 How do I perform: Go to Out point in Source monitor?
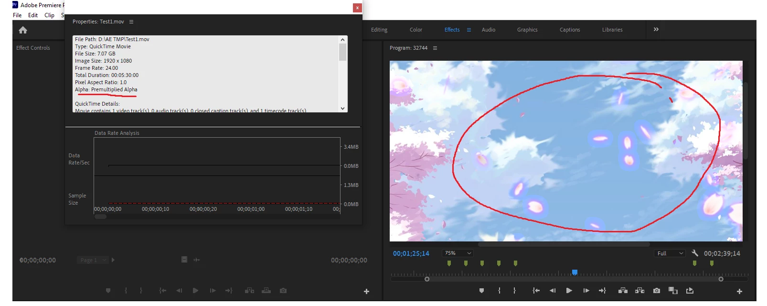coord(229,290)
